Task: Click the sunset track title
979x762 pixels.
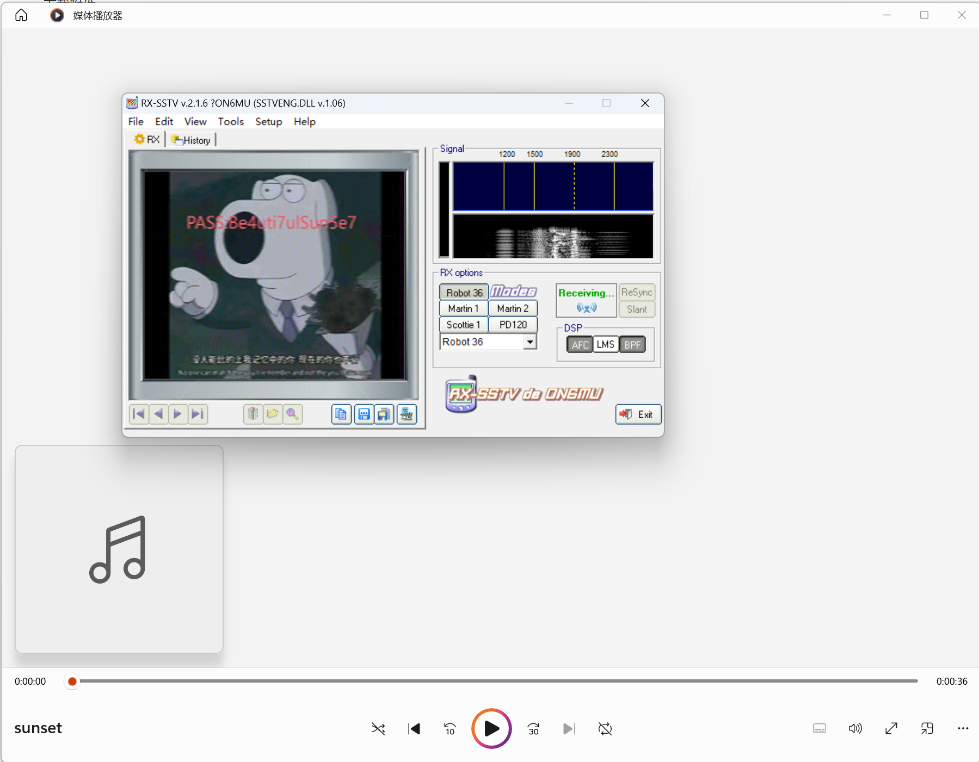Action: tap(38, 728)
